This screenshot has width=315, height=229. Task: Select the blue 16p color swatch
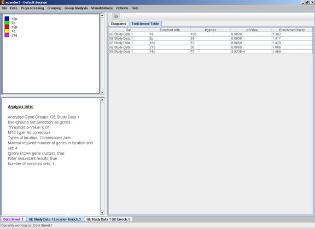7,19
